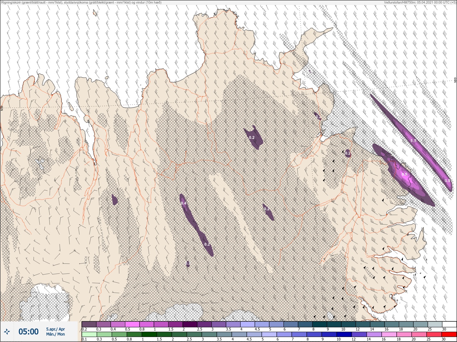Select the 2 darkest purple snow legend swatch
Image resolution: width=457 pixels, height=342 pixels.
[x=190, y=324]
